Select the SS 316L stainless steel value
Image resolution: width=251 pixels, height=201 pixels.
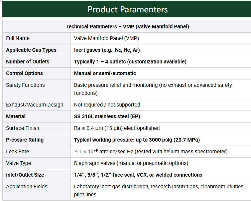(107, 117)
